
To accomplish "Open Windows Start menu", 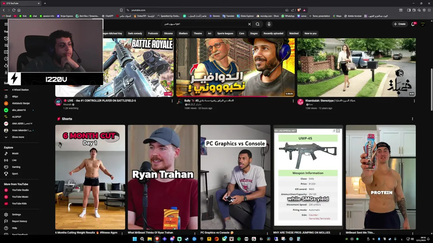I will (x=135, y=239).
